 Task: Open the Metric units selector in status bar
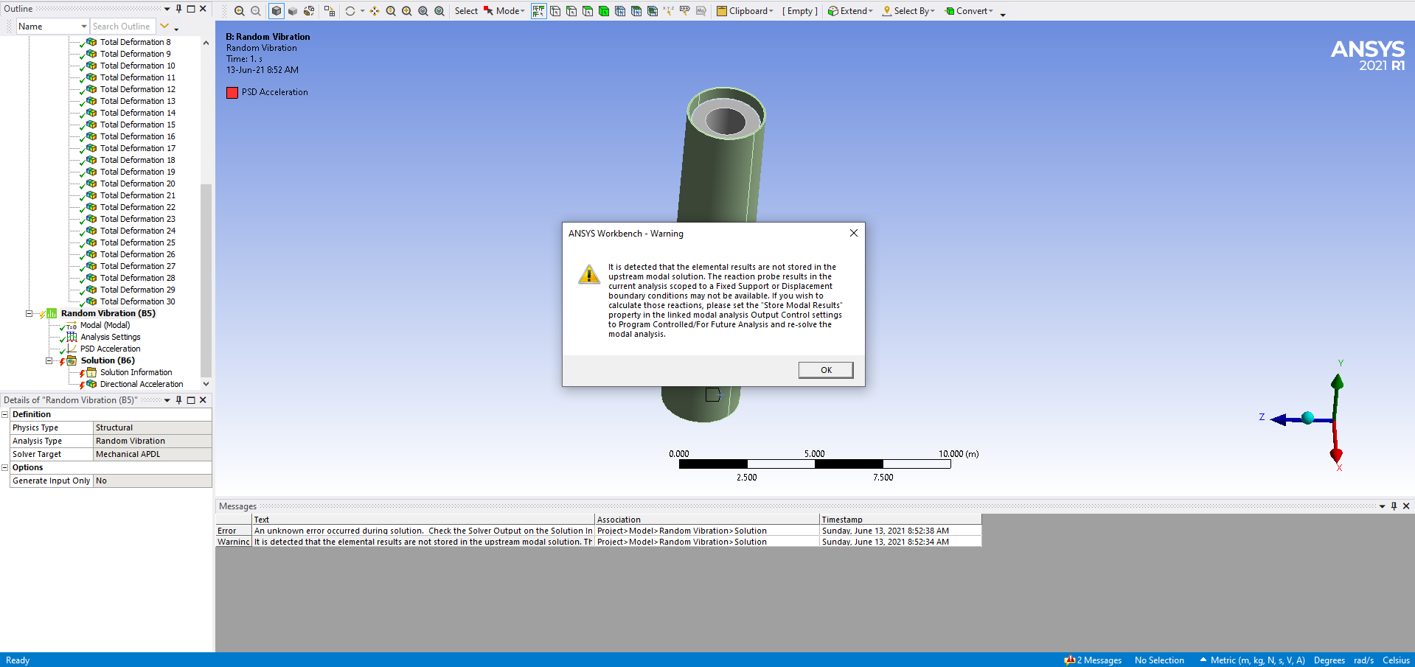click(x=1253, y=660)
